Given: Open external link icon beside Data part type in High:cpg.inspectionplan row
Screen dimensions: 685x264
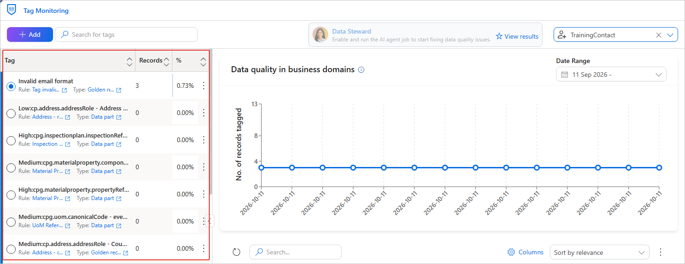Looking at the screenshot, I should (x=119, y=144).
